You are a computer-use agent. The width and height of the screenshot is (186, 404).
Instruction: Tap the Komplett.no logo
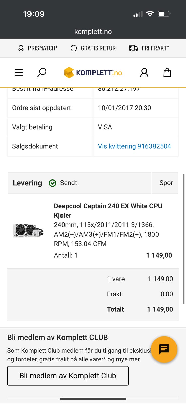(93, 73)
